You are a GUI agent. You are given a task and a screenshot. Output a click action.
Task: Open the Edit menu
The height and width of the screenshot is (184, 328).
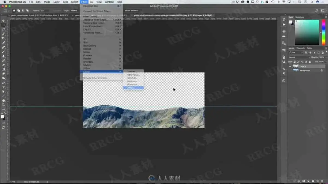click(x=38, y=2)
